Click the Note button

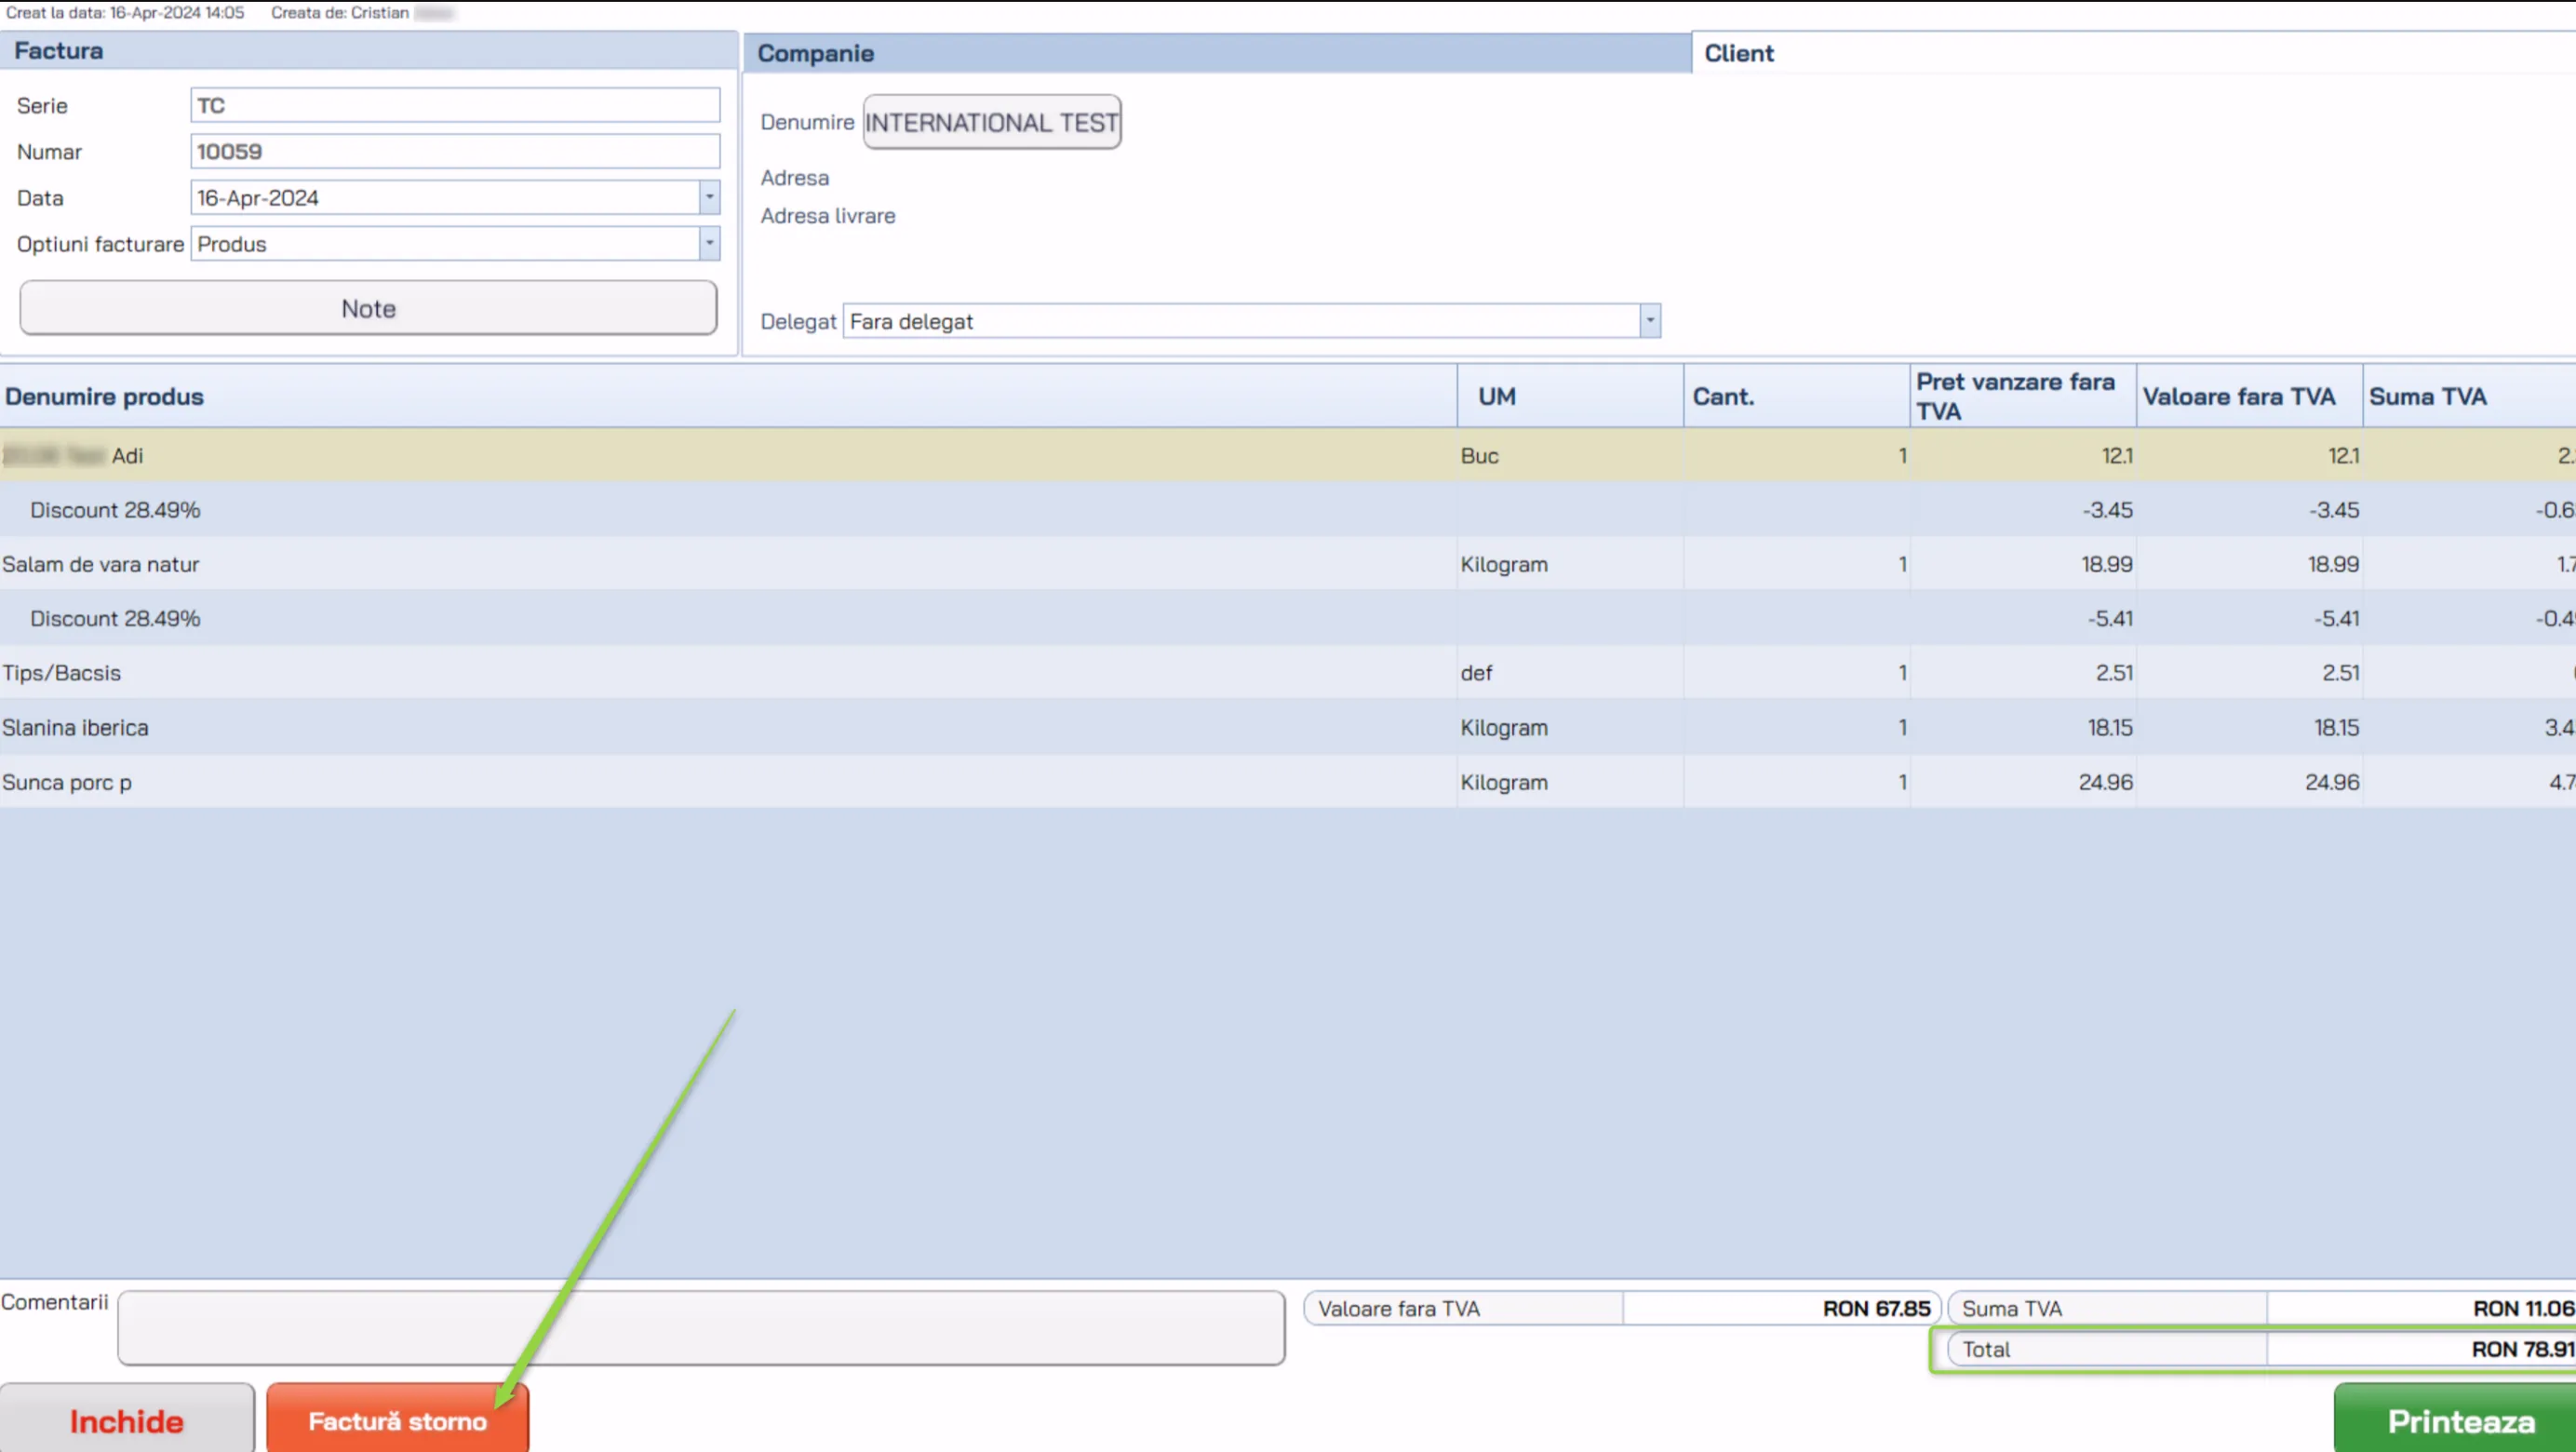click(368, 308)
